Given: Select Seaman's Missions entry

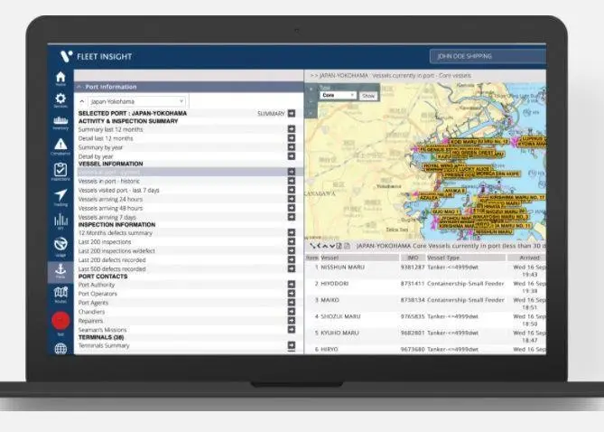Looking at the screenshot, I should coord(102,329).
